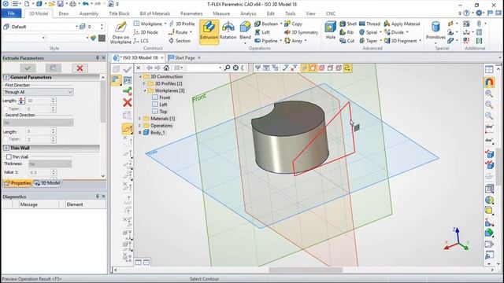
Task: Select the Rib tool
Action: 346,32
